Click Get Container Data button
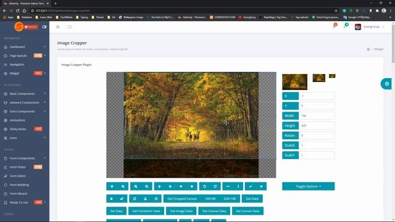The image size is (395, 222). (x=146, y=211)
